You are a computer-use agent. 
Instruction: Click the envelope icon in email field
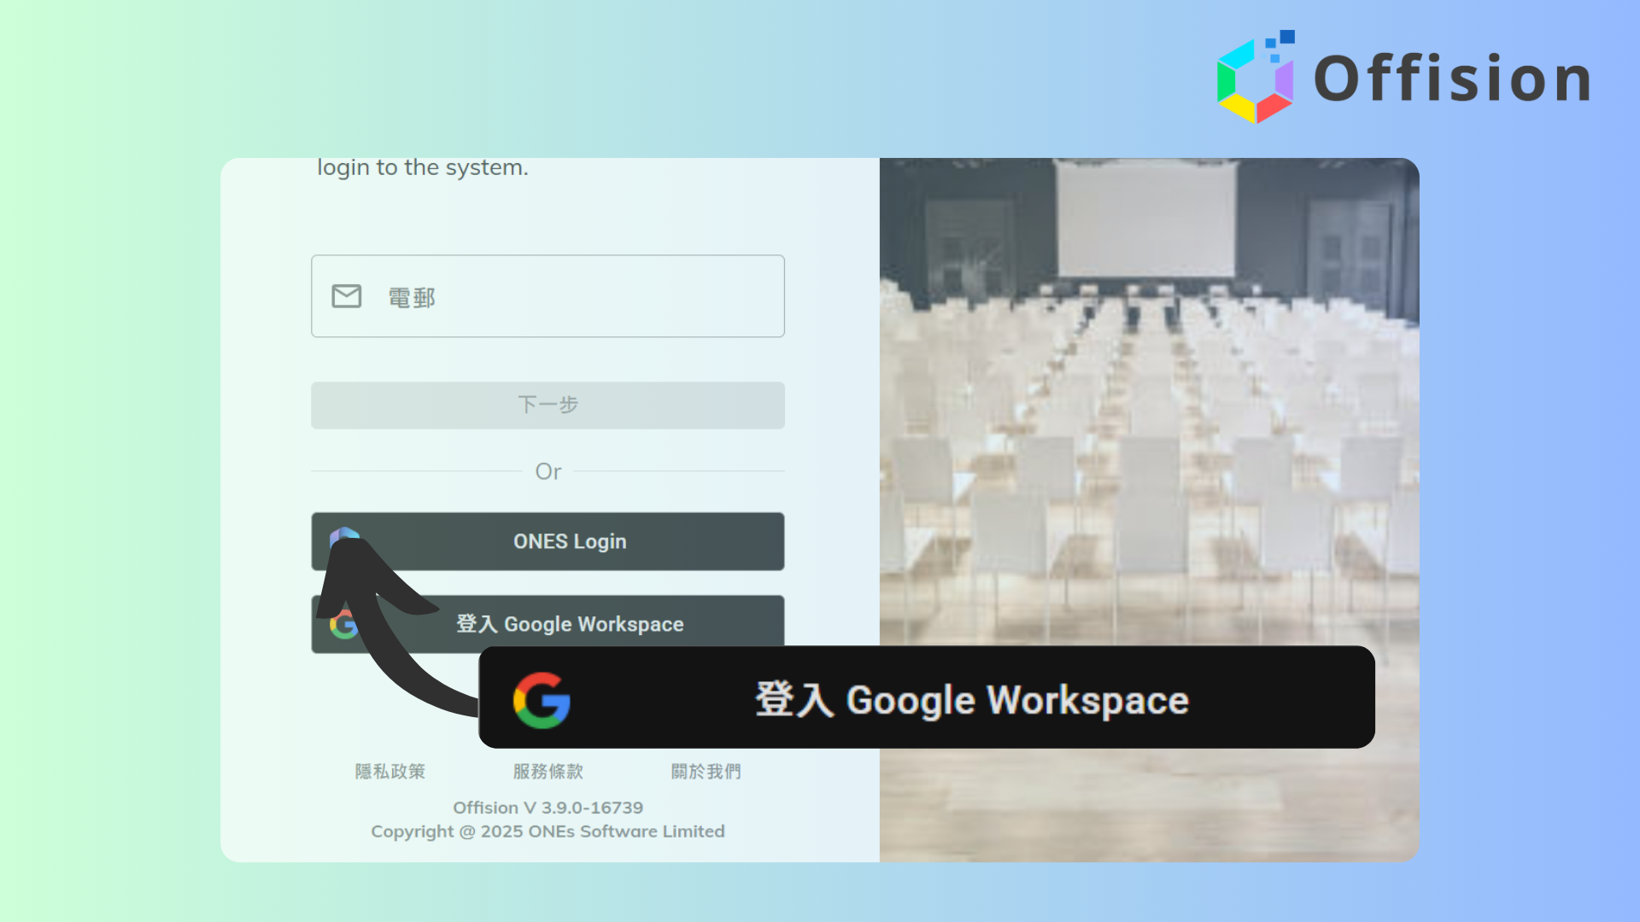(x=347, y=296)
